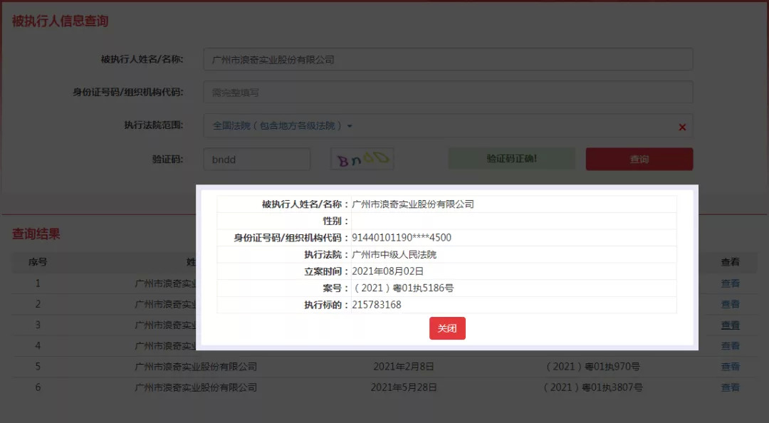This screenshot has width=769, height=423.
Task: Click the company name in the dialog
Action: tap(413, 204)
